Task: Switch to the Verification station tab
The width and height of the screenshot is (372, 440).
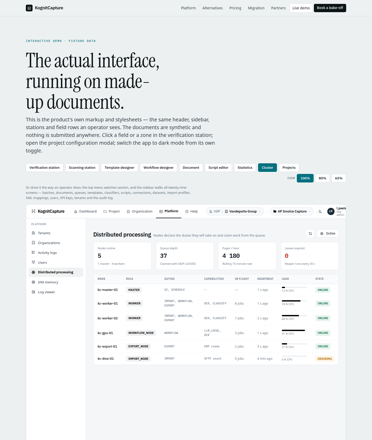Action: [x=44, y=168]
